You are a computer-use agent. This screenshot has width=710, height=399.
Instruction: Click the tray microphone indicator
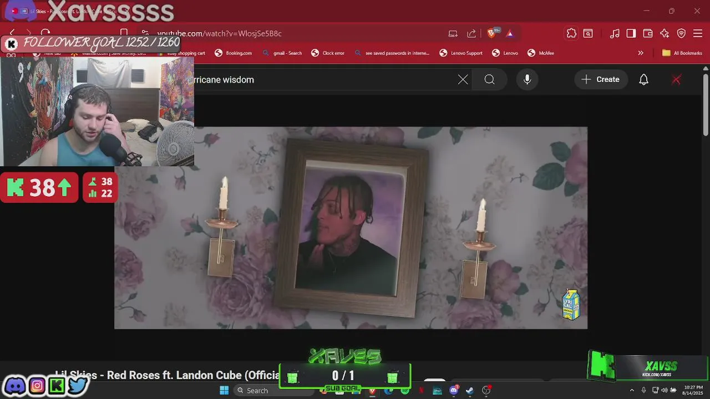click(x=643, y=391)
